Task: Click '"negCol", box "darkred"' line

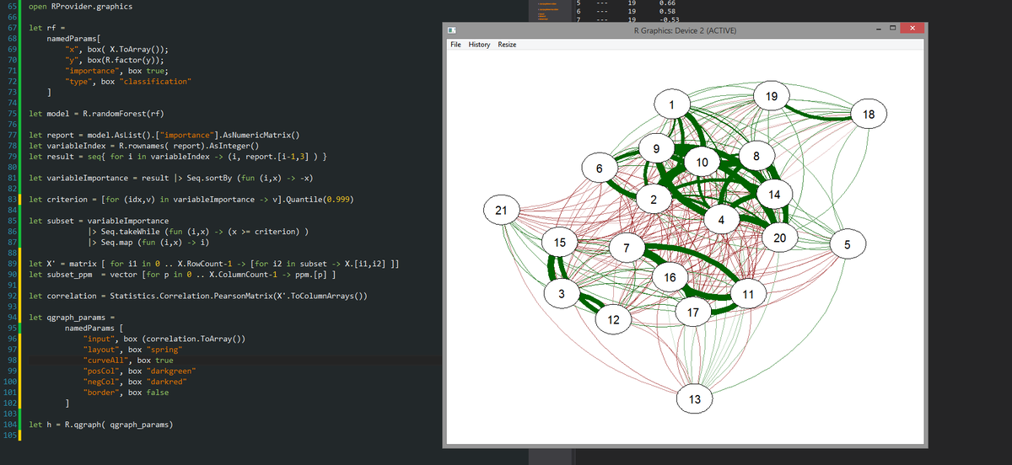Action: coord(135,382)
